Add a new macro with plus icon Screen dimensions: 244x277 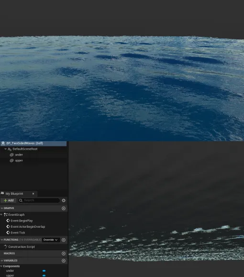[x=64, y=254]
